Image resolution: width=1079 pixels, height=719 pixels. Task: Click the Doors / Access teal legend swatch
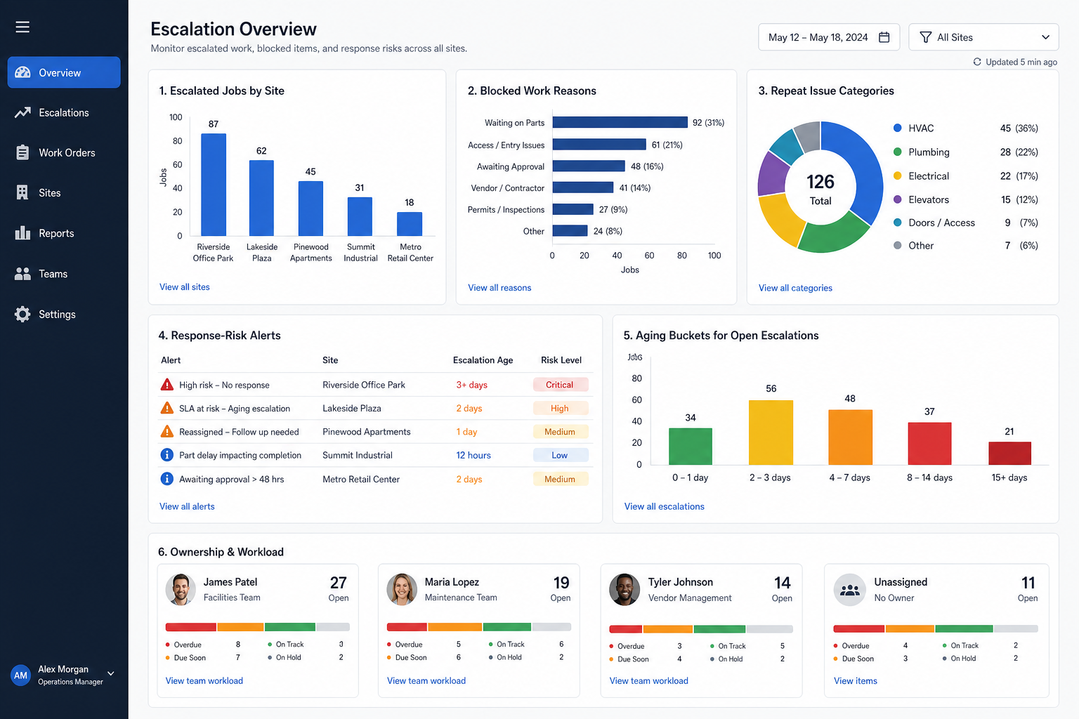[x=897, y=223]
